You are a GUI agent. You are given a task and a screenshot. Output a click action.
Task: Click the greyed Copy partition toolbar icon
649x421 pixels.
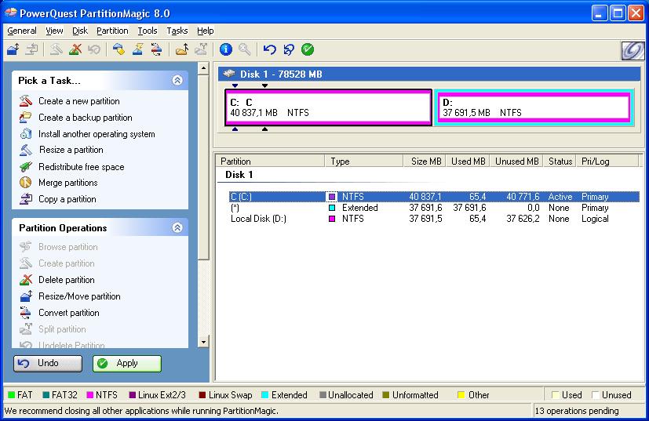click(32, 49)
